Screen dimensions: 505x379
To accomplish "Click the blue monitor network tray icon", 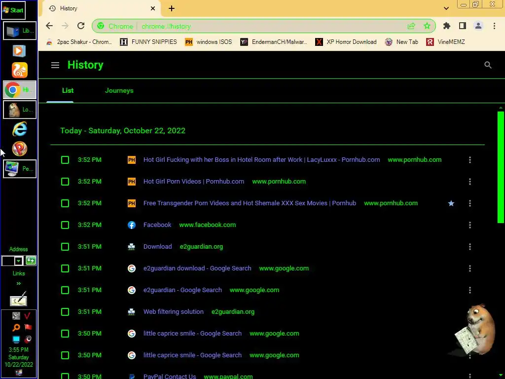I will tap(16, 339).
